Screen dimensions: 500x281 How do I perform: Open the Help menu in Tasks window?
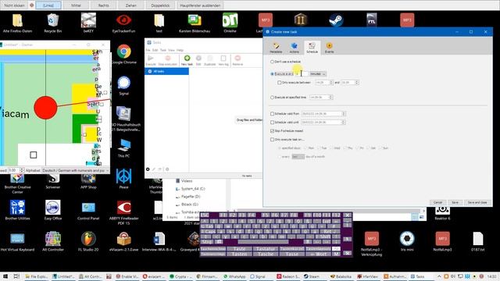(x=180, y=50)
